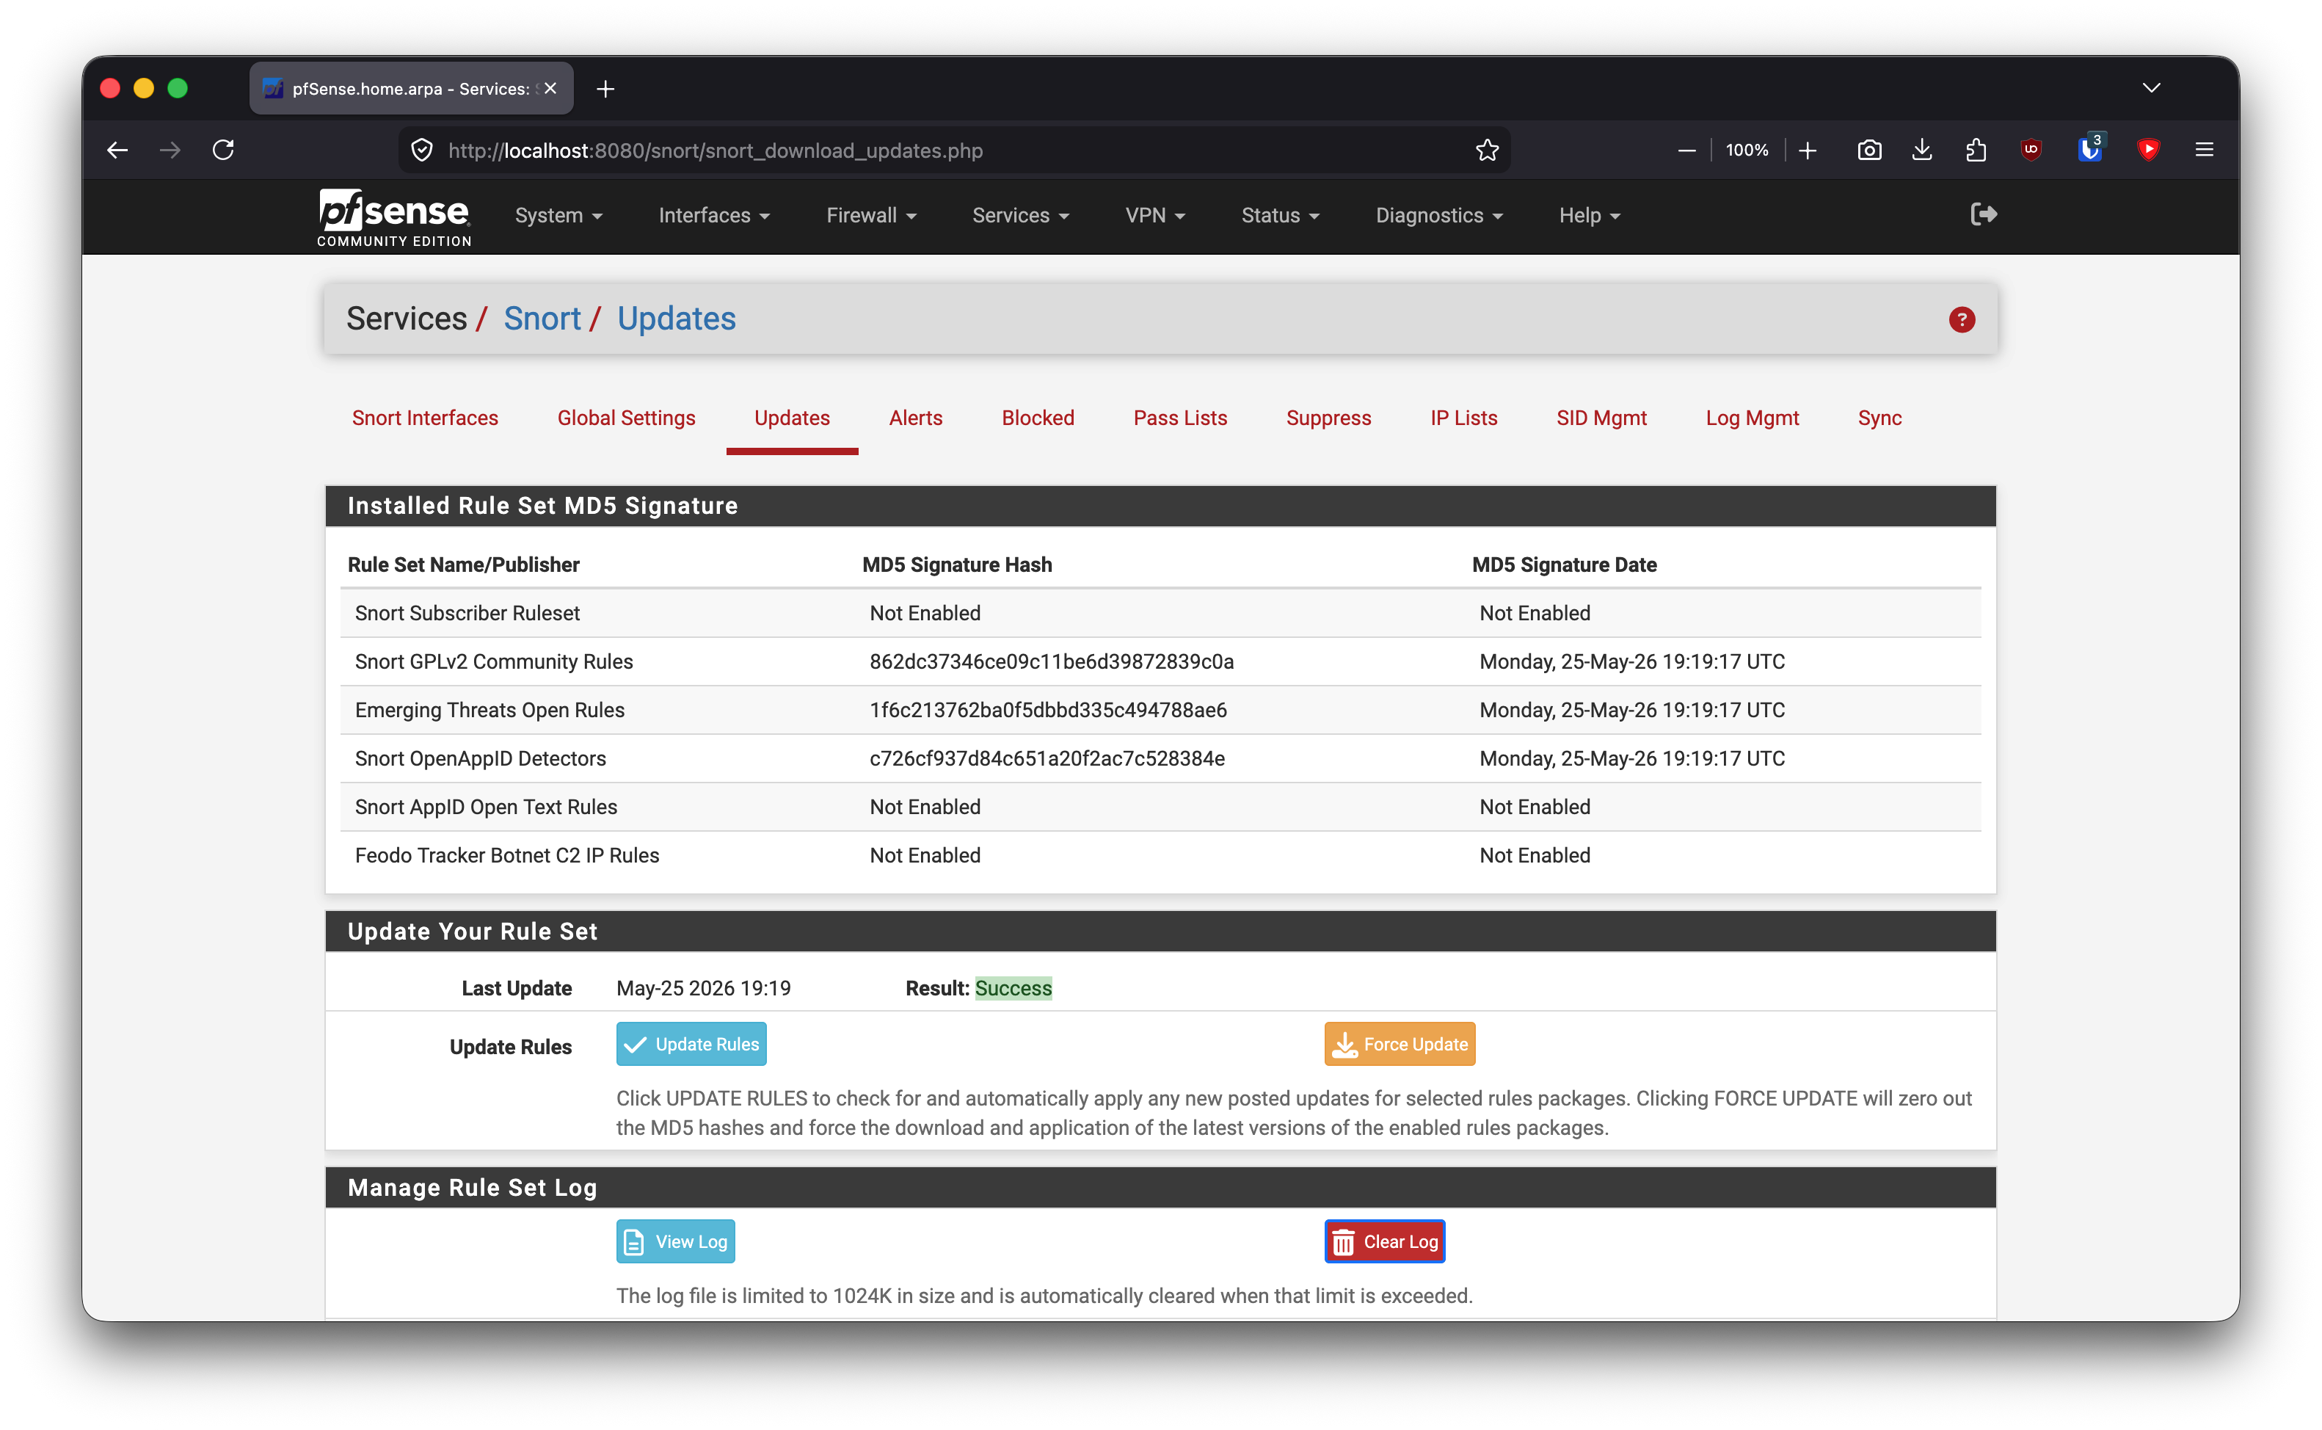Take a screenshot with the camera icon
This screenshot has width=2322, height=1430.
coord(1869,150)
